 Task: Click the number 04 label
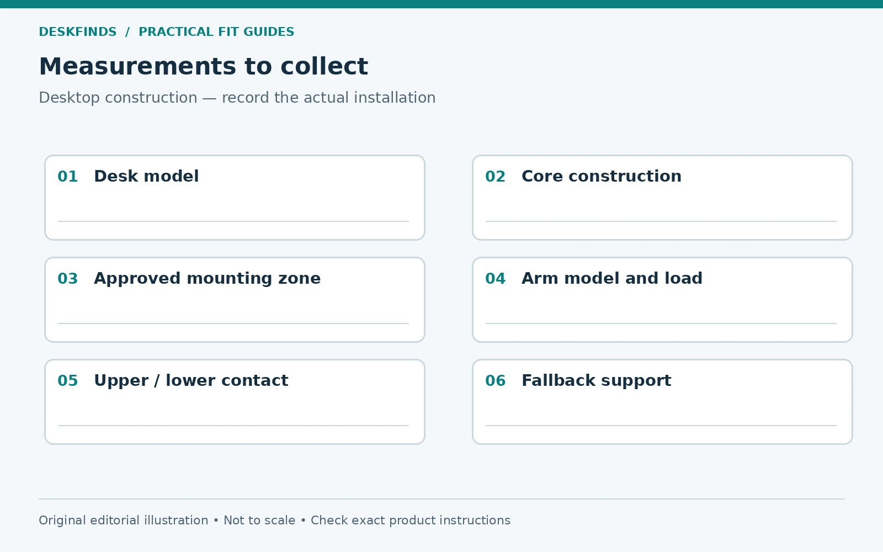click(x=496, y=279)
